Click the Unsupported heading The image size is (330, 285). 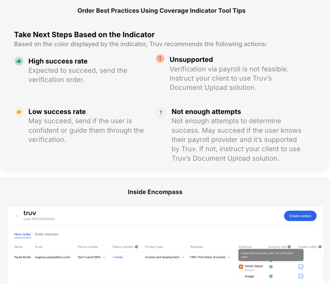click(191, 59)
